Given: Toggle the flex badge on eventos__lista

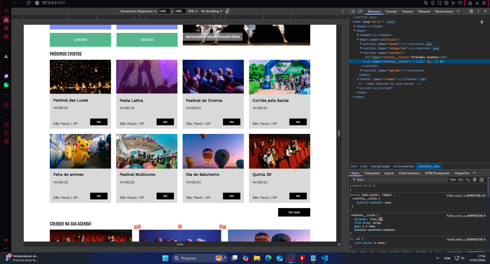Looking at the screenshot, I should tap(429, 62).
